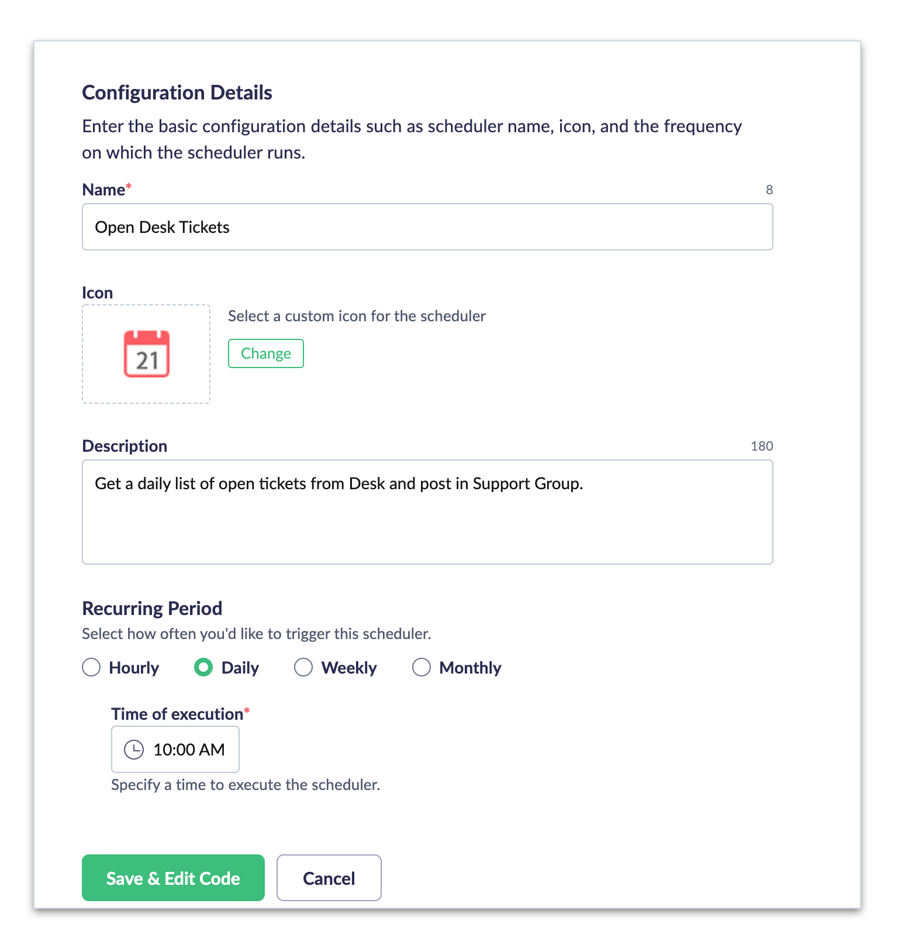Click the Recurring Period heading
Screen dimensions: 898x948
click(x=152, y=609)
